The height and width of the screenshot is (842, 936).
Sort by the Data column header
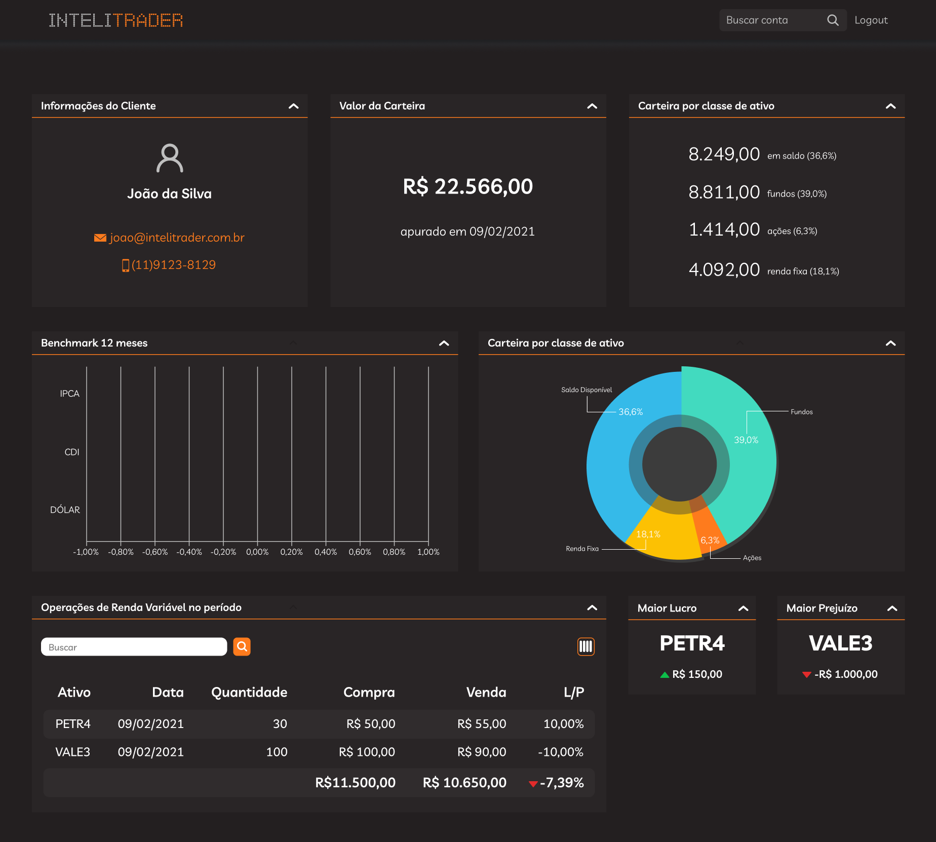click(x=168, y=692)
